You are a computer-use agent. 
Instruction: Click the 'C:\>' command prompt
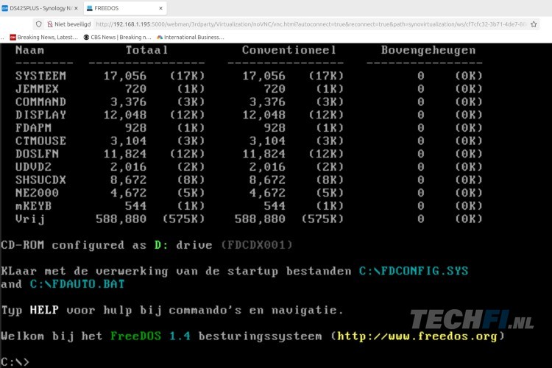(x=15, y=362)
